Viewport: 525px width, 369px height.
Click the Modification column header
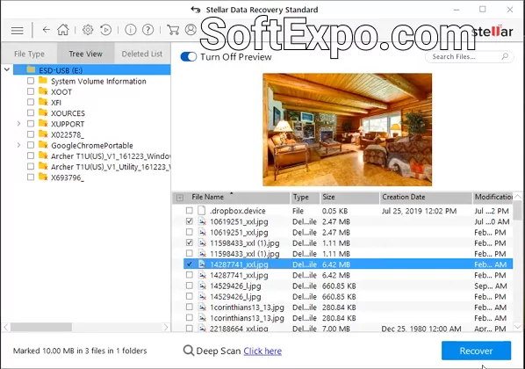pyautogui.click(x=493, y=198)
